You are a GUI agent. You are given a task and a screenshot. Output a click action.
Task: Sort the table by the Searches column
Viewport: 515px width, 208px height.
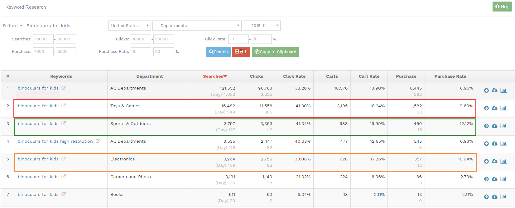214,76
